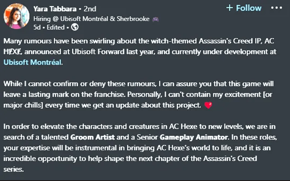Screen dimensions: 290x181
Task: Click the globe public visibility icon
Action: [x=75, y=27]
